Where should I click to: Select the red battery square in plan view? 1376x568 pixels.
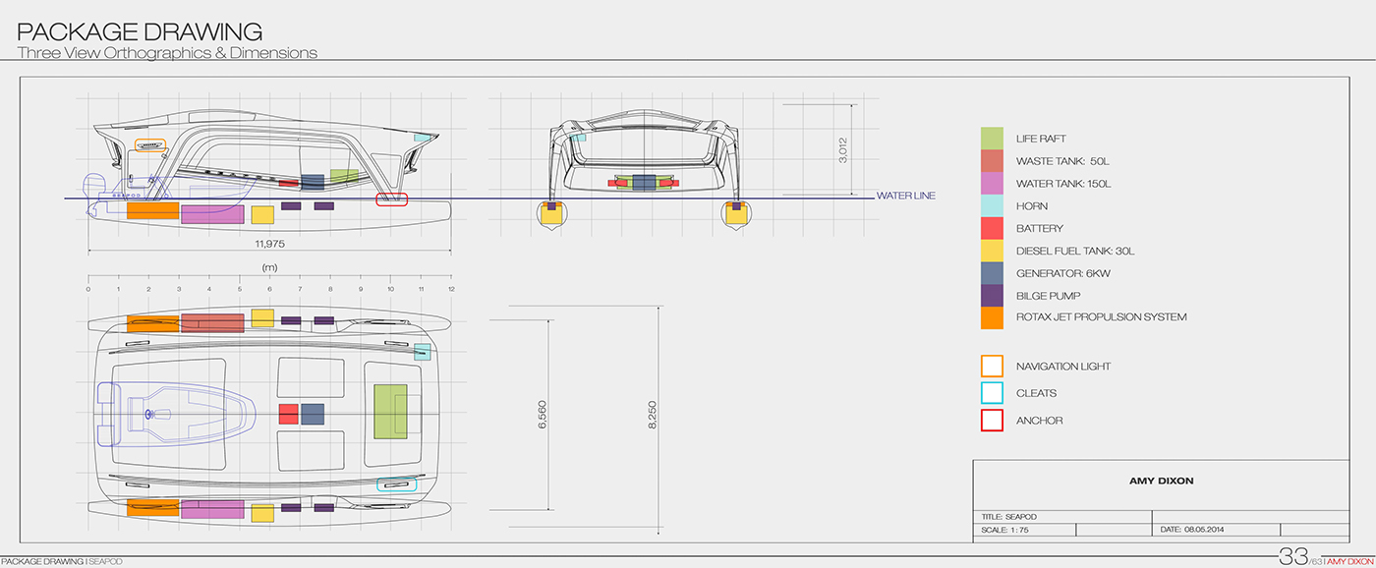pos(288,414)
